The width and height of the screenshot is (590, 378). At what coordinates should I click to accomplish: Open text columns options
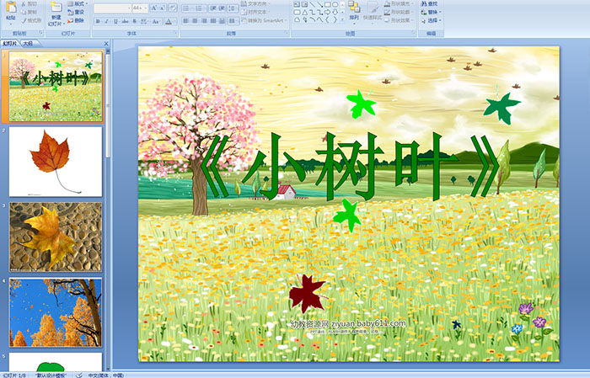[x=233, y=21]
